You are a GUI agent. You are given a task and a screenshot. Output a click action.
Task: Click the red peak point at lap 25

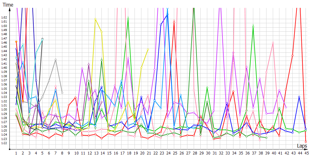tap(174, 23)
